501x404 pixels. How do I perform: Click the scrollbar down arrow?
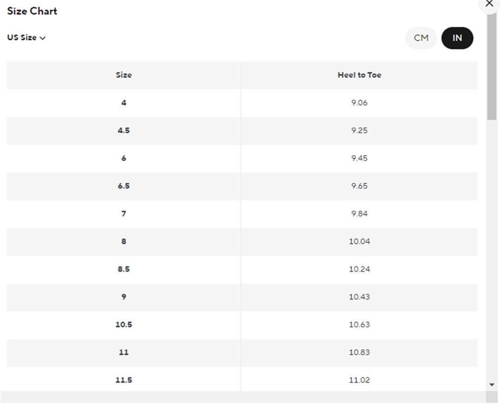coord(492,385)
